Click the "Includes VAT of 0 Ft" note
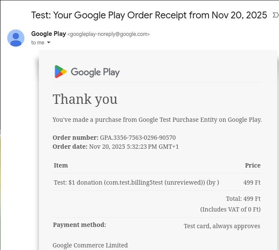279x250 pixels. pyautogui.click(x=230, y=209)
